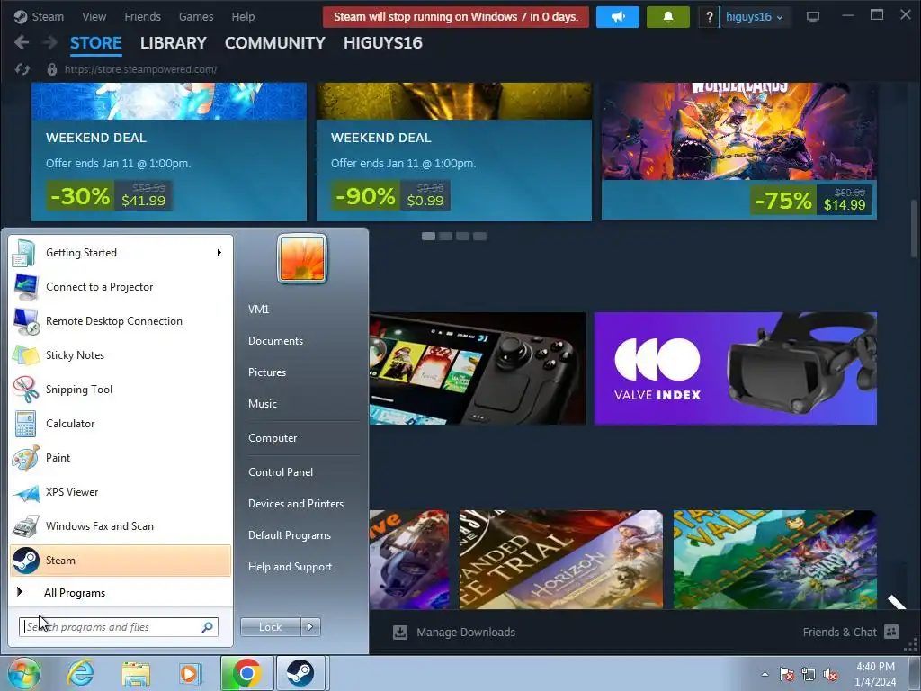Viewport: 921px width, 691px height.
Task: Open Devices and Printers
Action: (x=296, y=504)
